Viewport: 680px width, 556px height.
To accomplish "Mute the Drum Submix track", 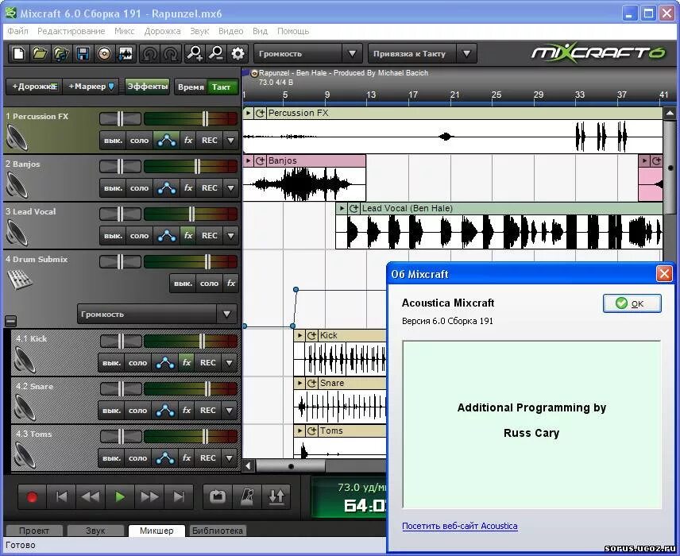I will click(x=183, y=284).
